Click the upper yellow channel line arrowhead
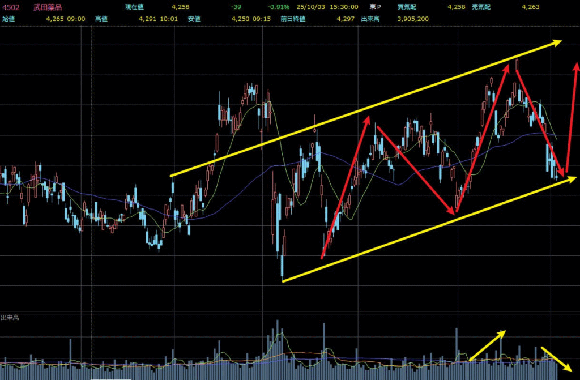The width and height of the screenshot is (580, 380). coord(557,41)
